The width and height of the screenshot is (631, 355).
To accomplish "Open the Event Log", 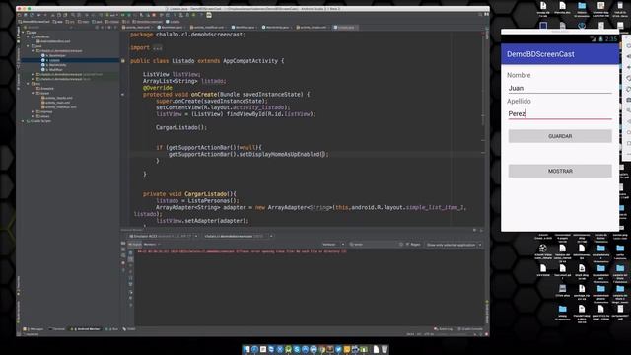I will click(443, 329).
